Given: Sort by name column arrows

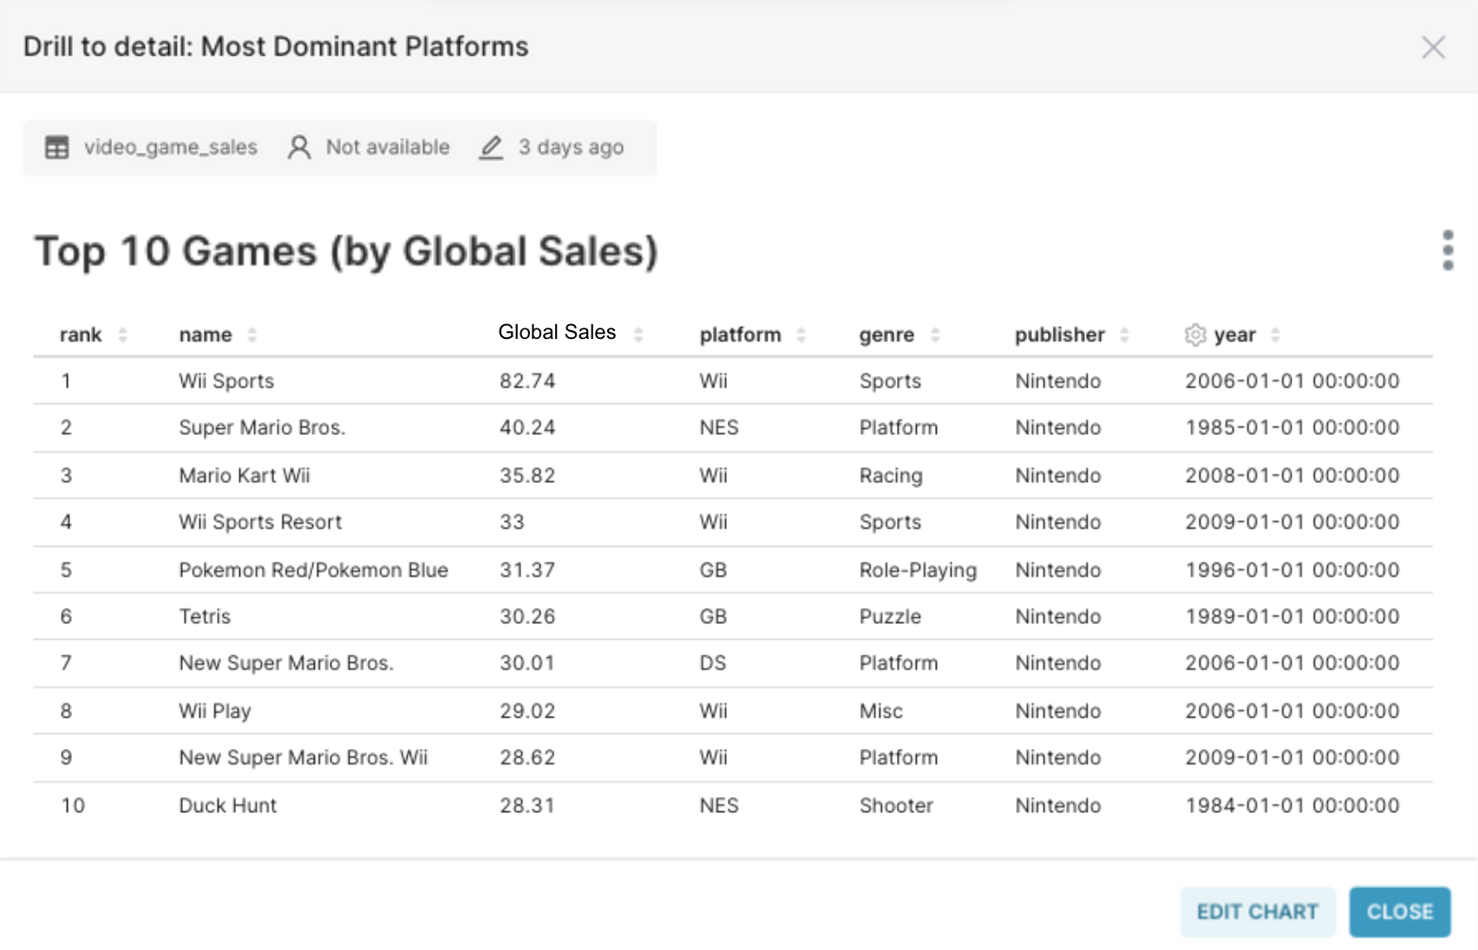Looking at the screenshot, I should point(252,335).
